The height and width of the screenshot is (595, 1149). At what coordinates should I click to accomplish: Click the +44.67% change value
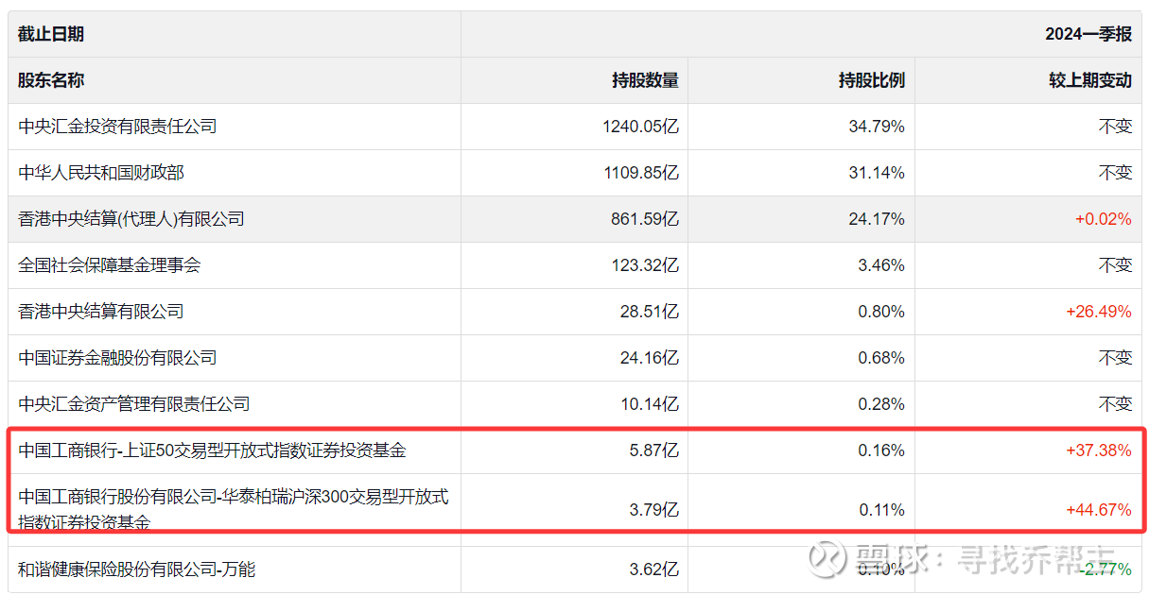(1099, 510)
